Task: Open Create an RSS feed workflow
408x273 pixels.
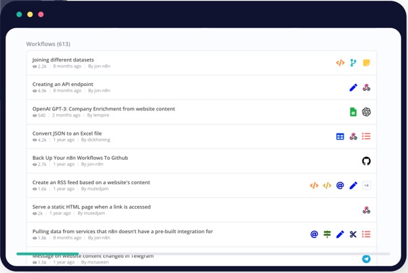Action: click(x=91, y=182)
